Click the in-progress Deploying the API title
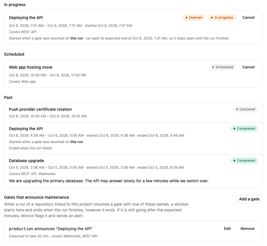This screenshot has width=267, height=246. 26,18
